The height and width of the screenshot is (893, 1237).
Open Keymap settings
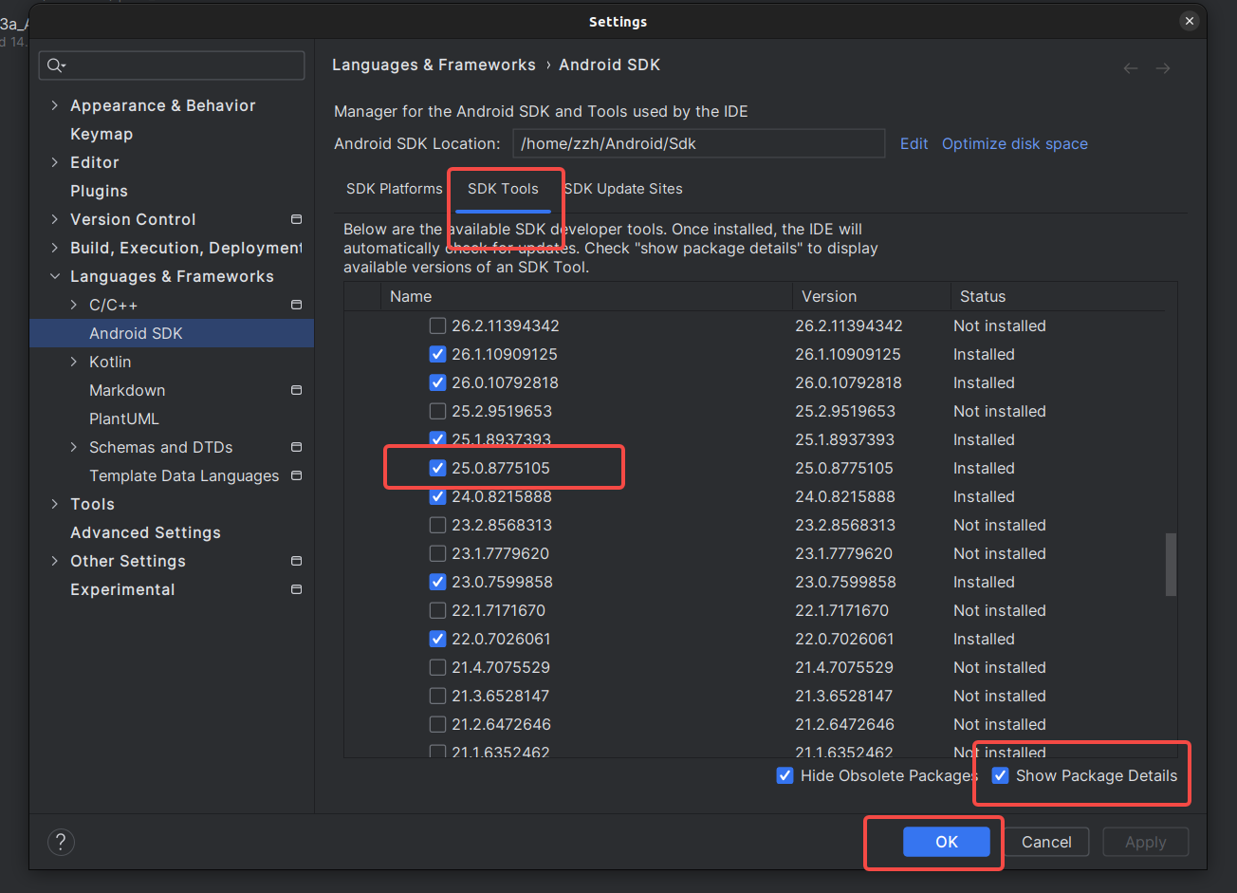click(x=102, y=134)
